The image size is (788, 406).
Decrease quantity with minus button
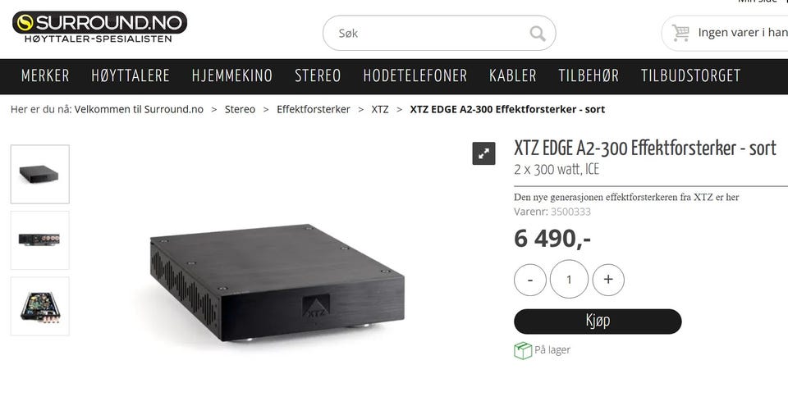click(x=529, y=280)
